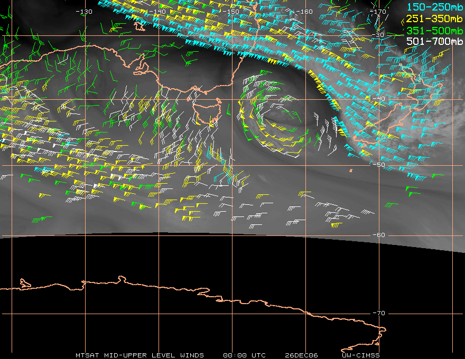465x359 pixels.
Task: Click the -40 latitude label
Action: [379, 99]
